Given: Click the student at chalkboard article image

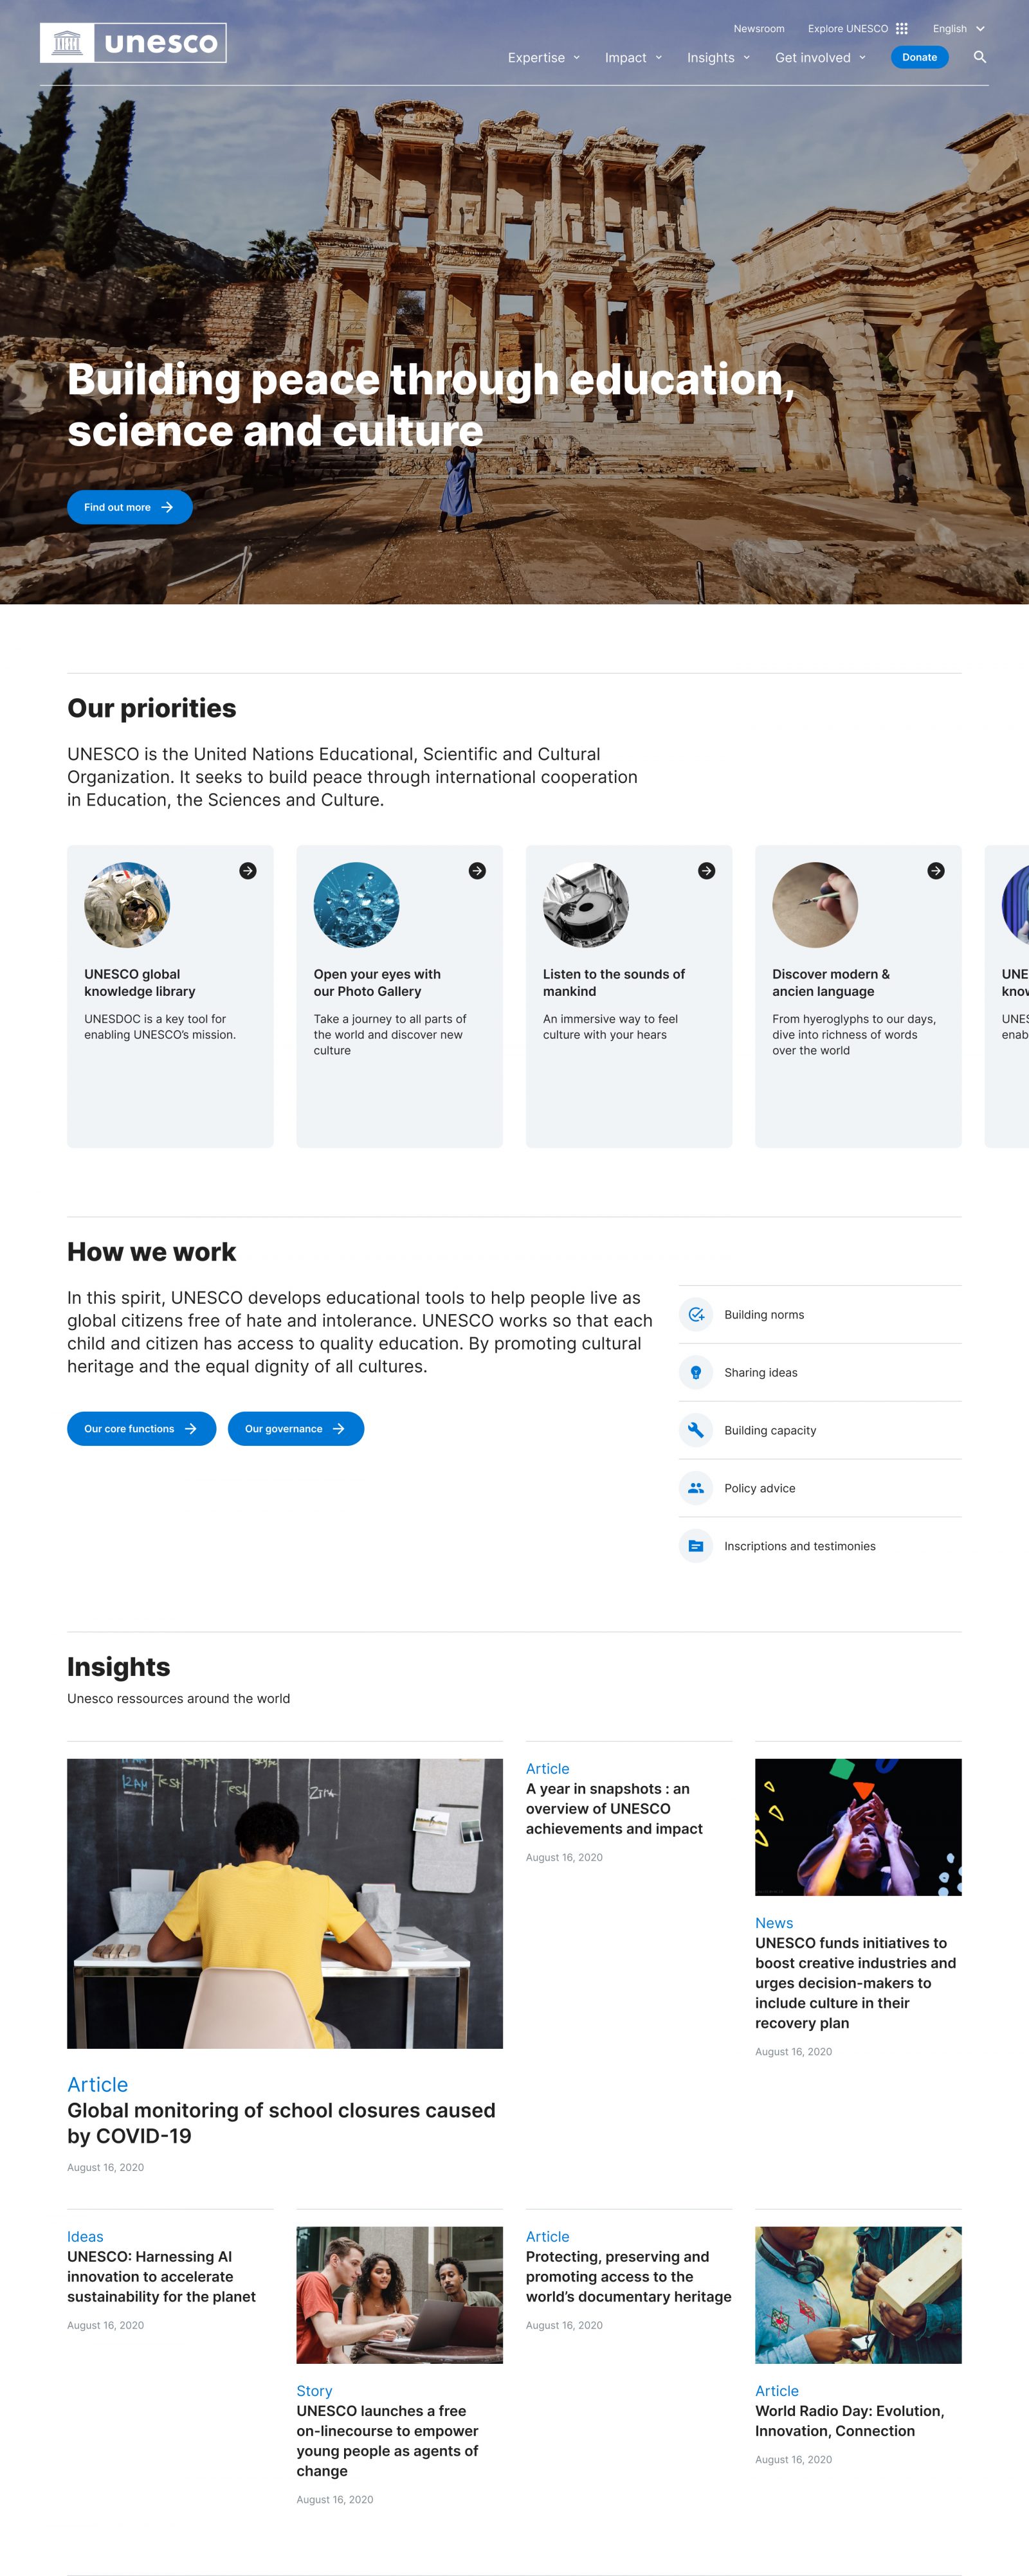Looking at the screenshot, I should click(x=285, y=1903).
